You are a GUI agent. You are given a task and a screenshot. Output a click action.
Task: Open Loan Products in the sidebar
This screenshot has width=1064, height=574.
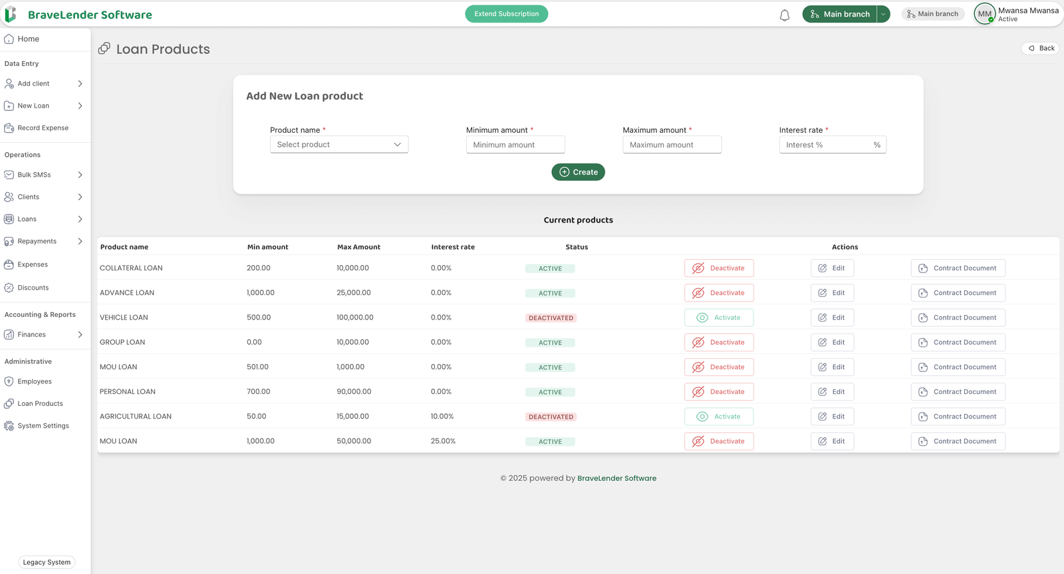coord(40,404)
